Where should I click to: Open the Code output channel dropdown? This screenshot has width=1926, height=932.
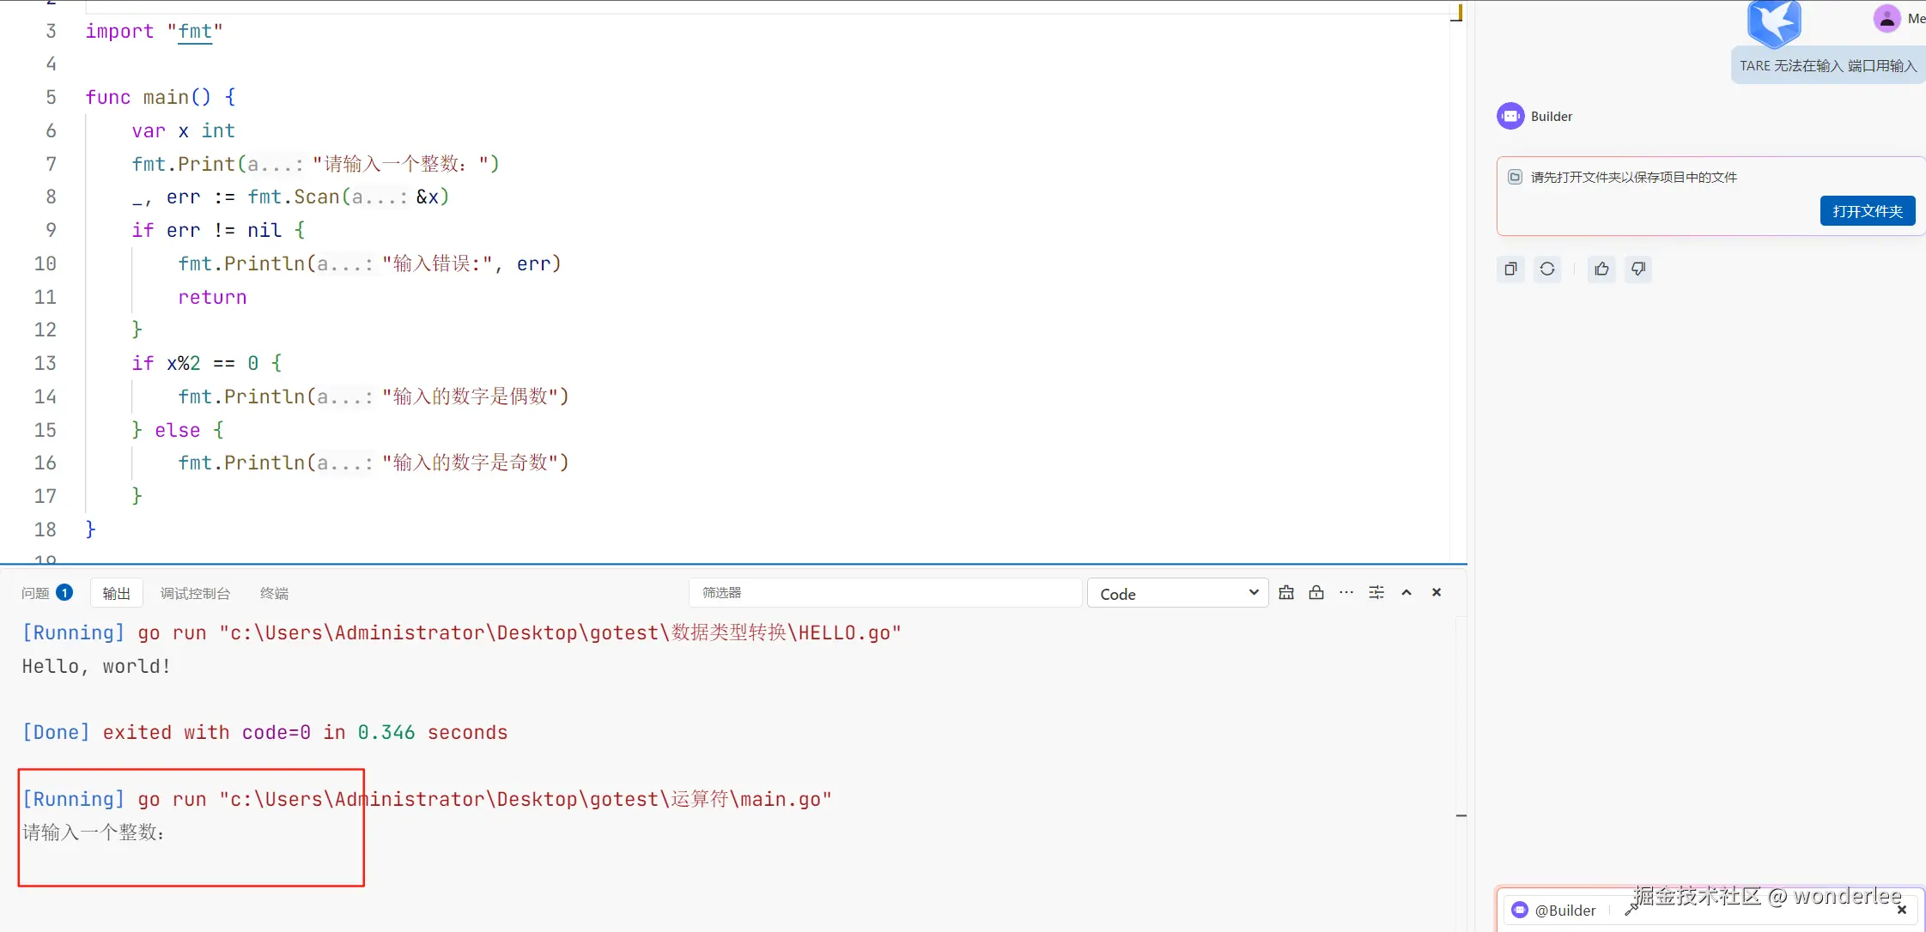pos(1177,593)
